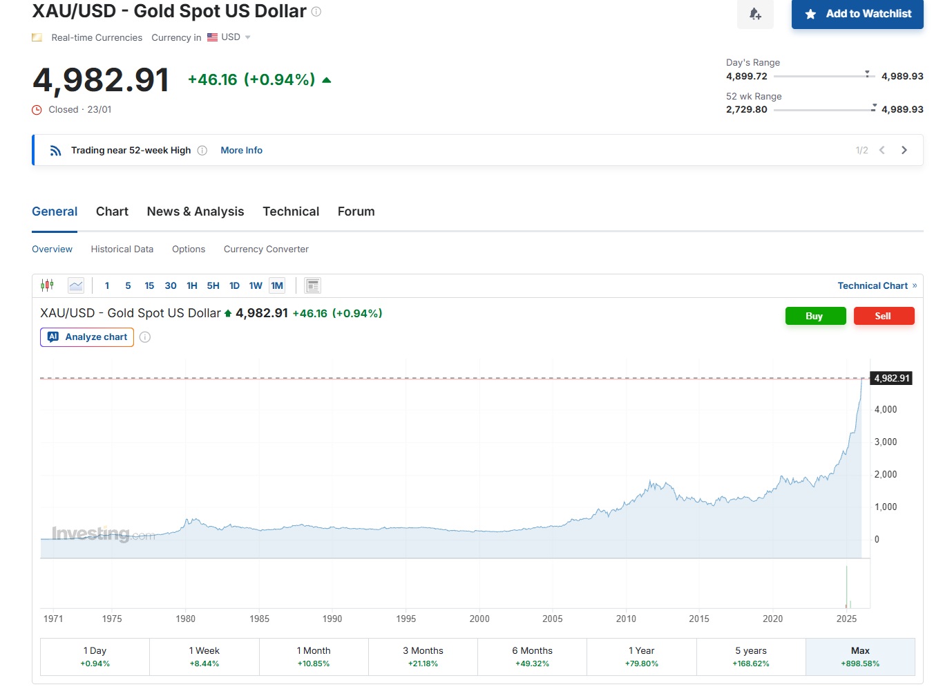Click the 52-week low value 2,729.80
Viewport: 934px width, 687px height.
tap(746, 109)
